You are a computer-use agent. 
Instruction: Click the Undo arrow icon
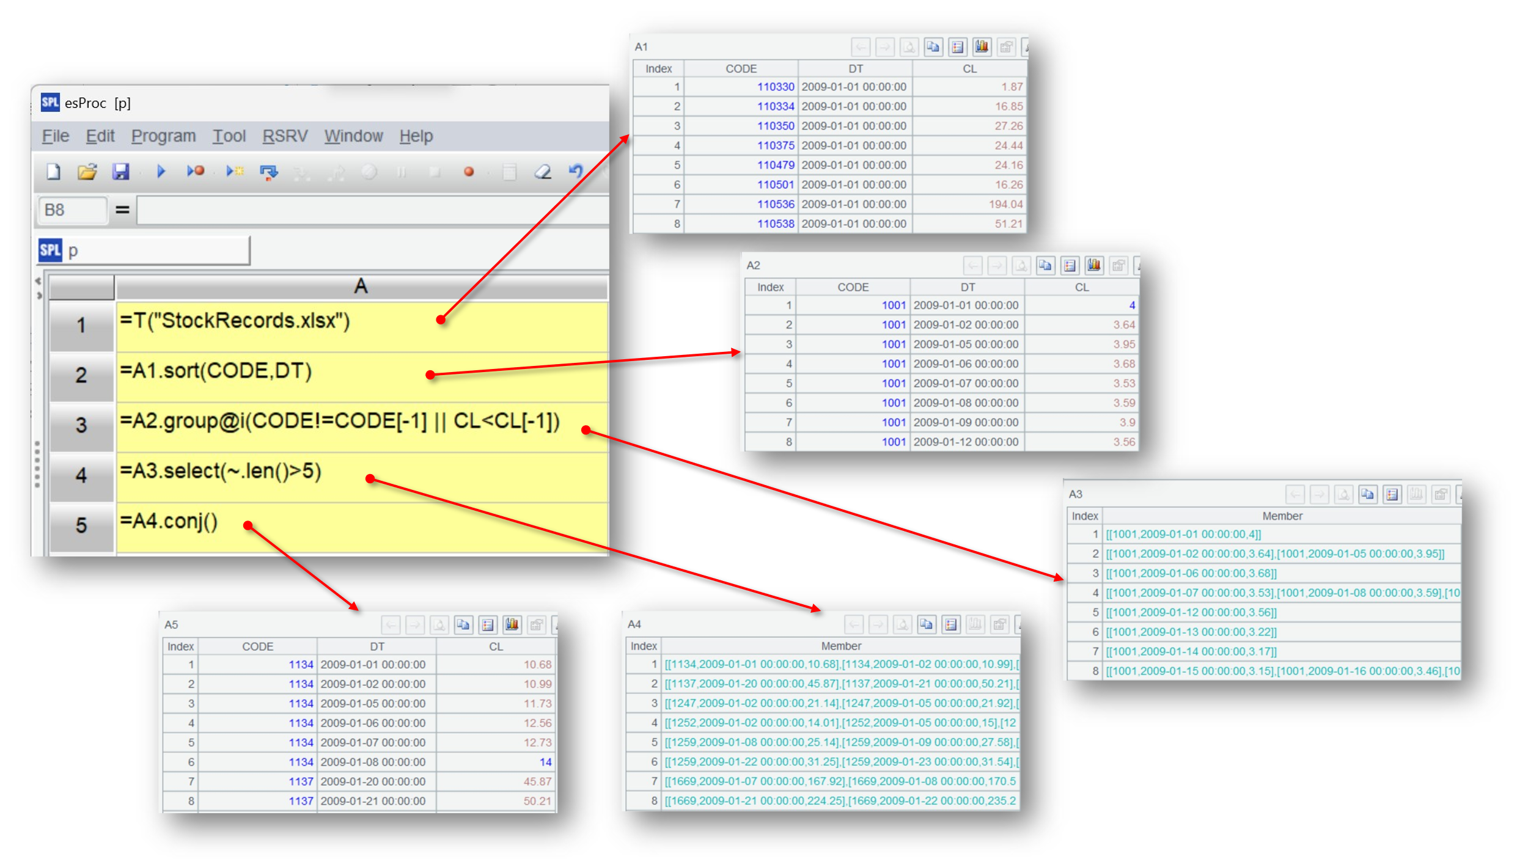(x=576, y=172)
